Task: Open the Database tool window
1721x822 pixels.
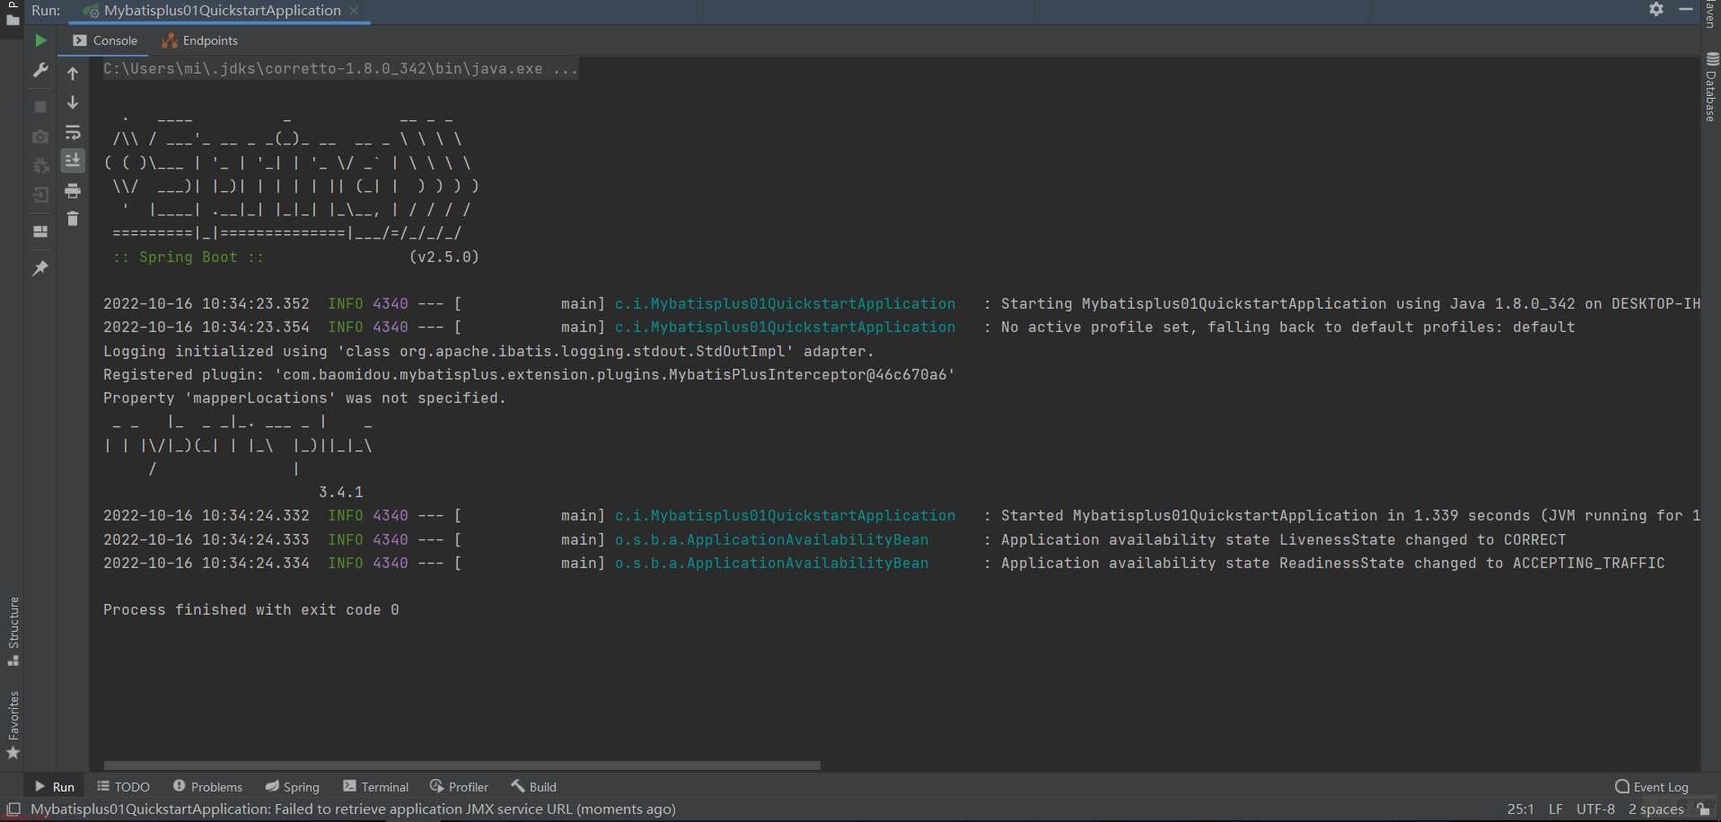Action: pyautogui.click(x=1711, y=87)
